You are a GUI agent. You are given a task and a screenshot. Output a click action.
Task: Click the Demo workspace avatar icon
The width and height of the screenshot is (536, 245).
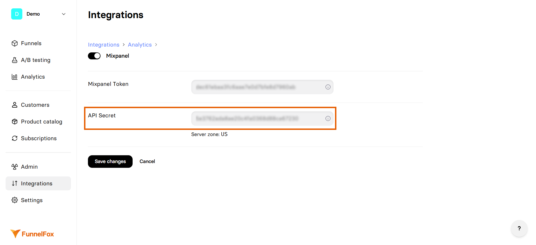coord(17,14)
